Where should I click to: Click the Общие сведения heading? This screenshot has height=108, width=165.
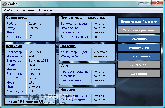coord(20,18)
